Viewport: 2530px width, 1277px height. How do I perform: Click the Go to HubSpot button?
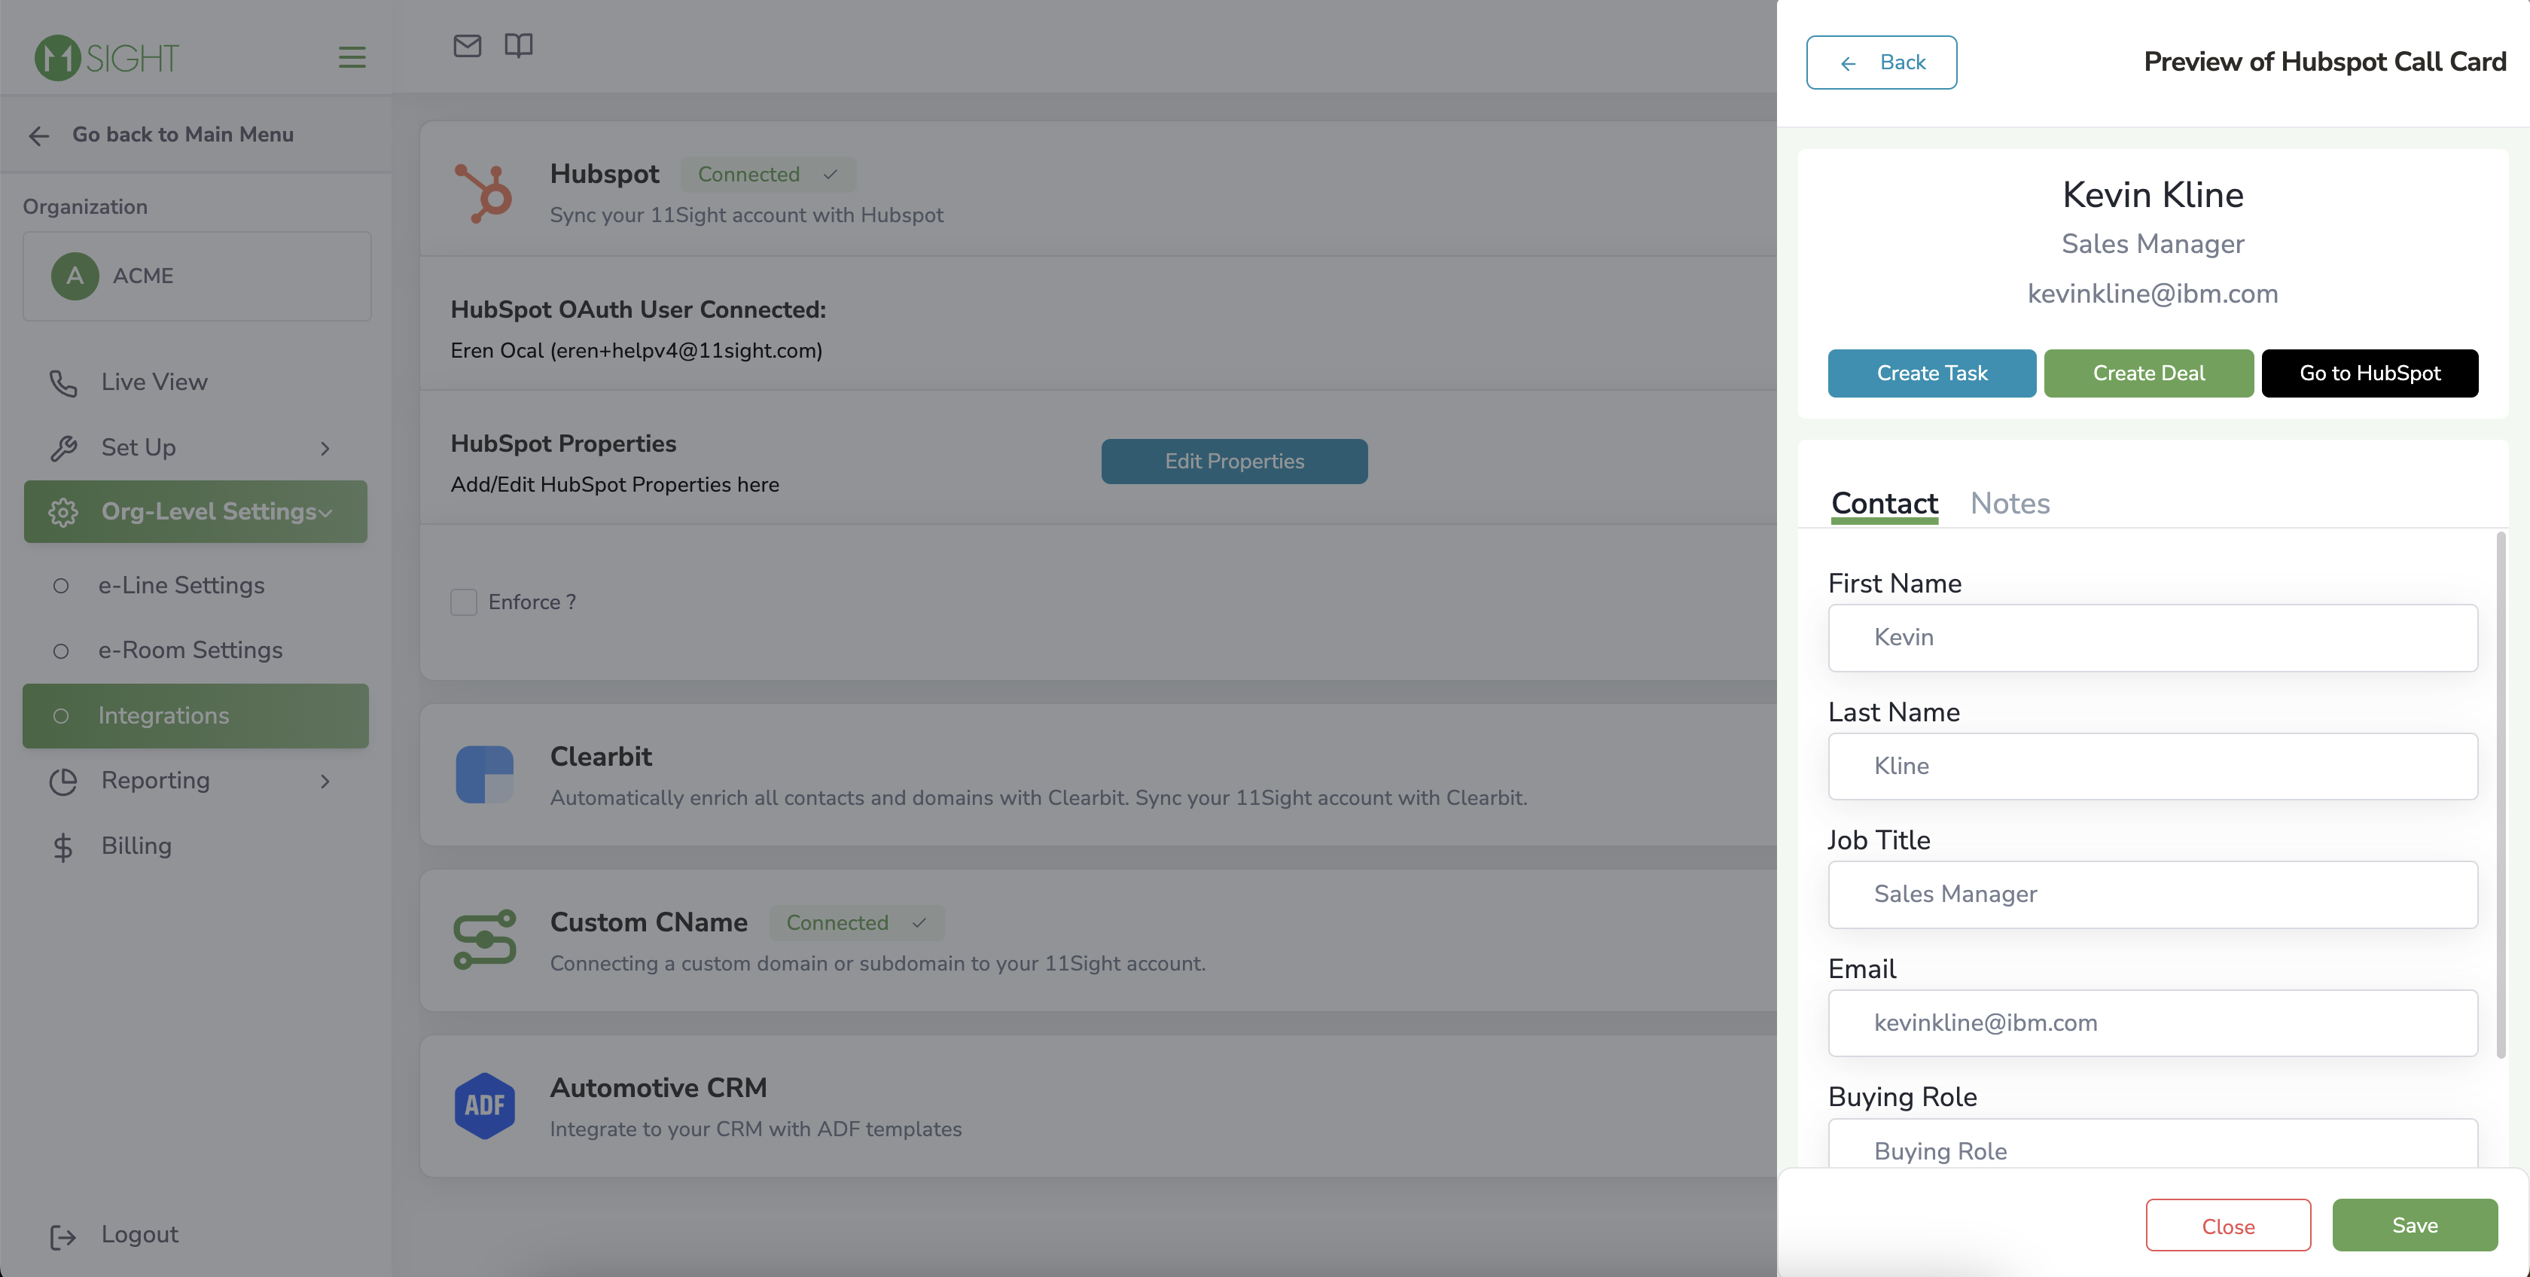point(2369,373)
